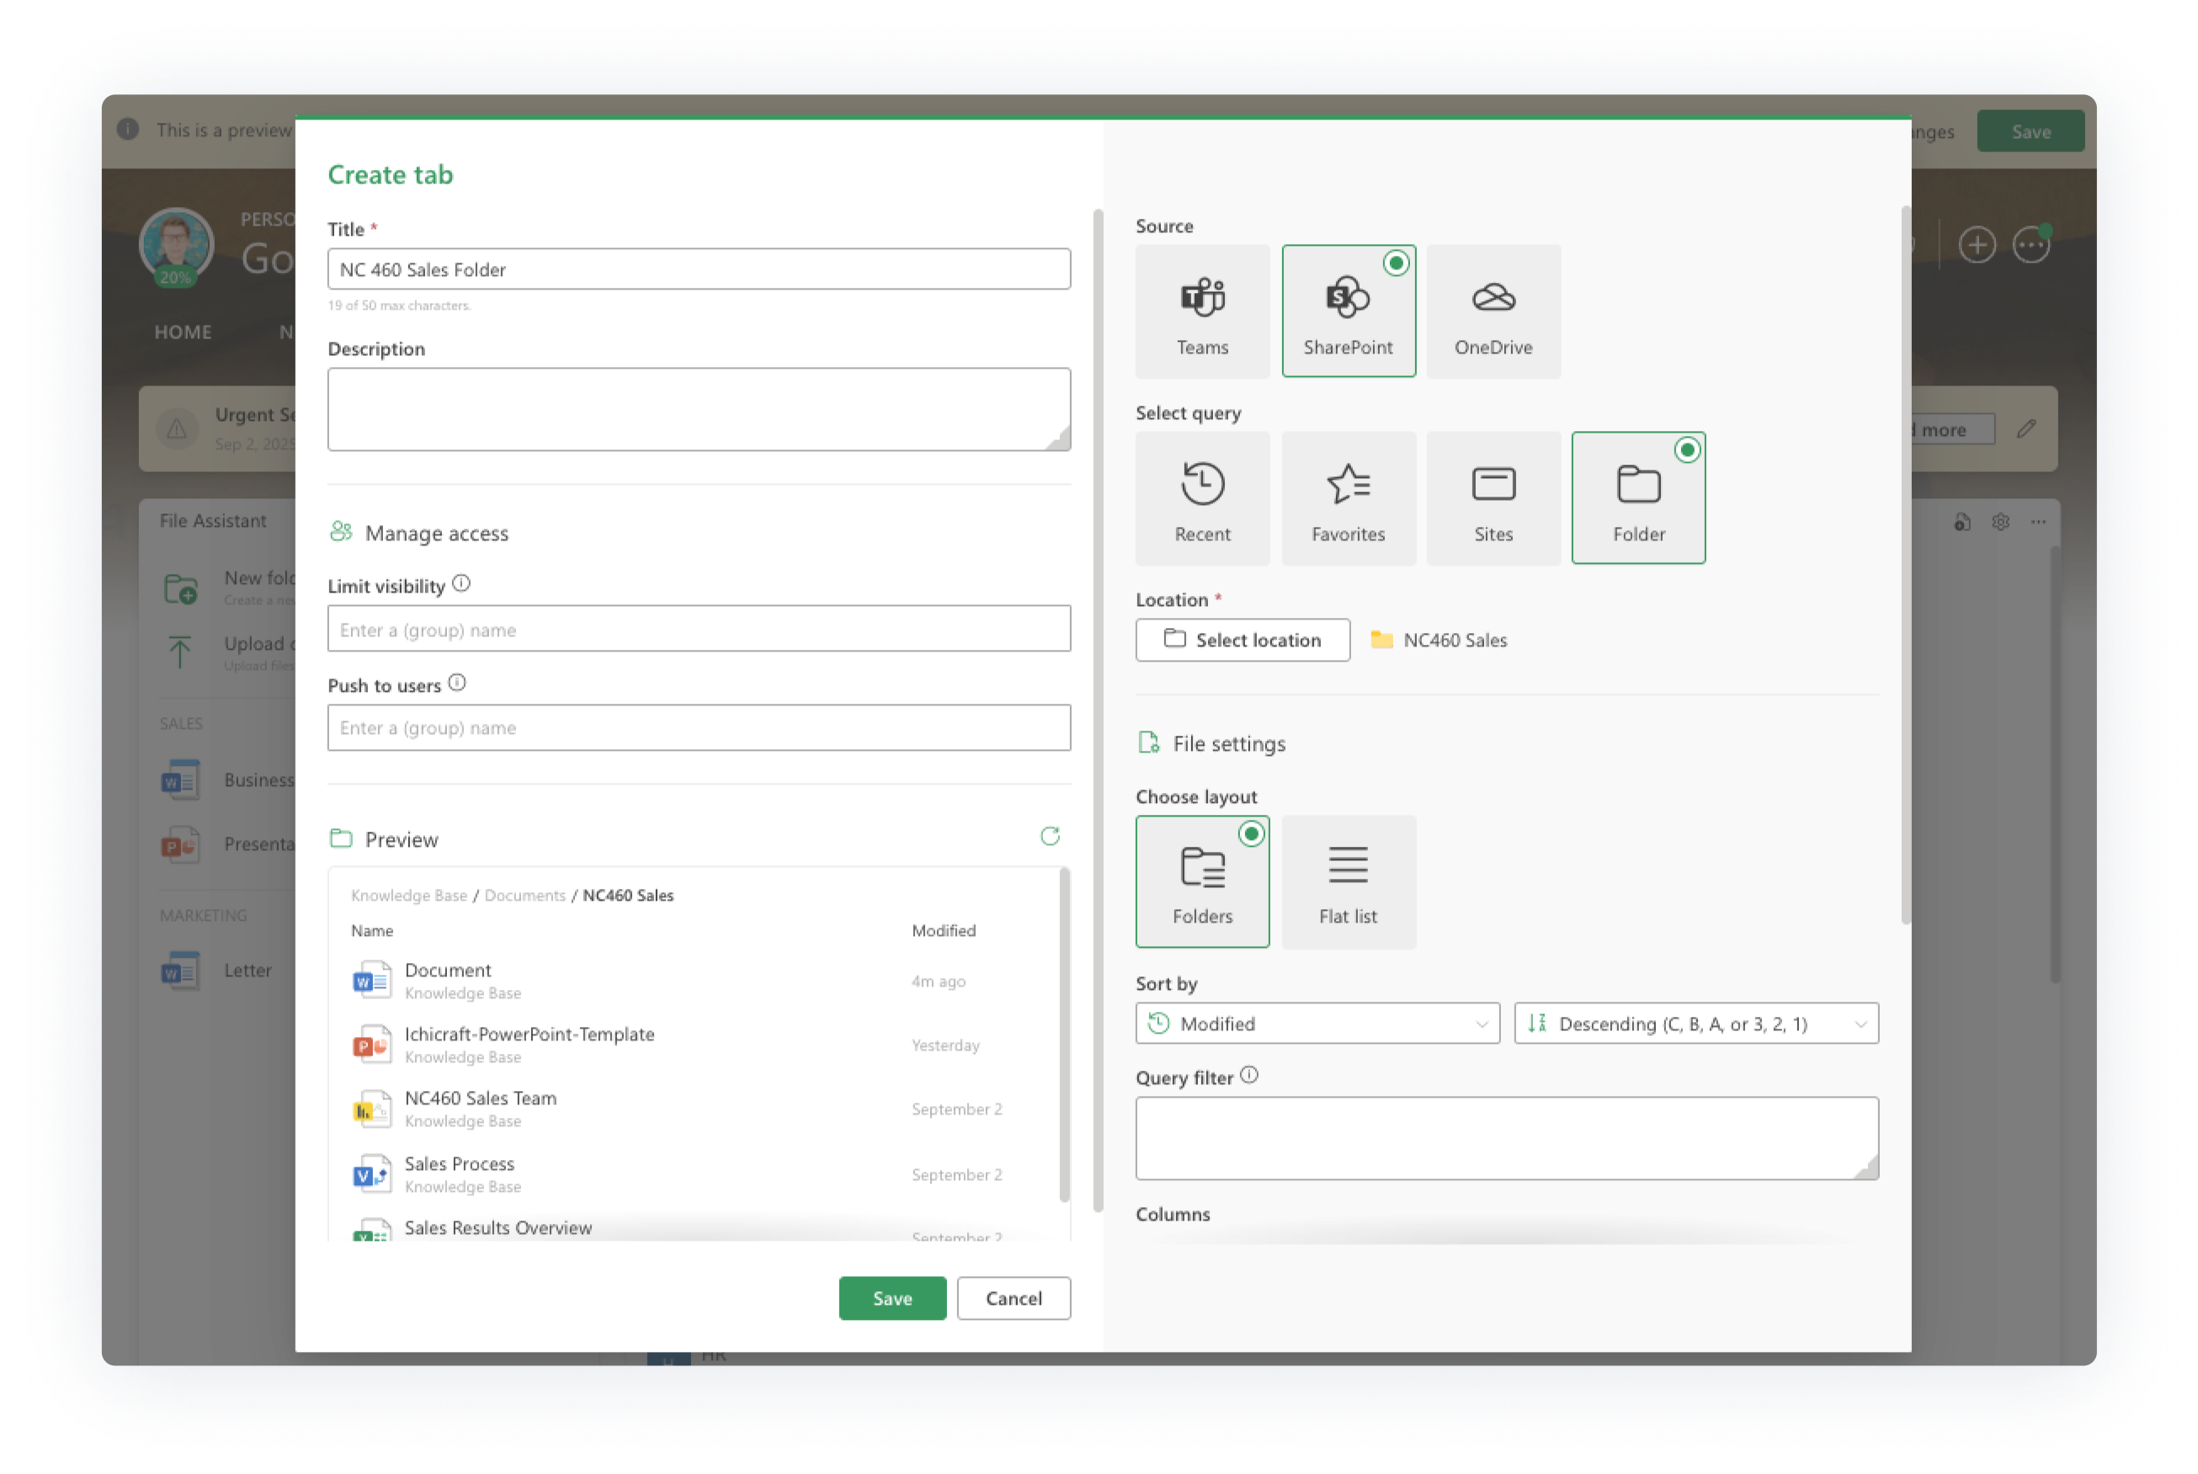2198x1474 pixels.
Task: Select the Flat list layout
Action: click(x=1347, y=881)
